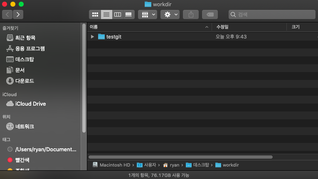This screenshot has width=318, height=179.
Task: Click the workdir window title folder icon
Action: (148, 4)
